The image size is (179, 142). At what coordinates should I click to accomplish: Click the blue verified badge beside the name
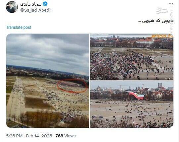click(45, 4)
